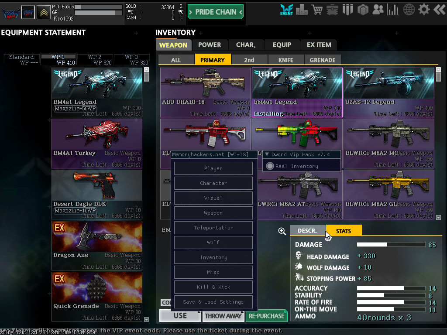The height and width of the screenshot is (335, 447).
Task: Click inventory list scroll up arrow
Action: [438, 69]
